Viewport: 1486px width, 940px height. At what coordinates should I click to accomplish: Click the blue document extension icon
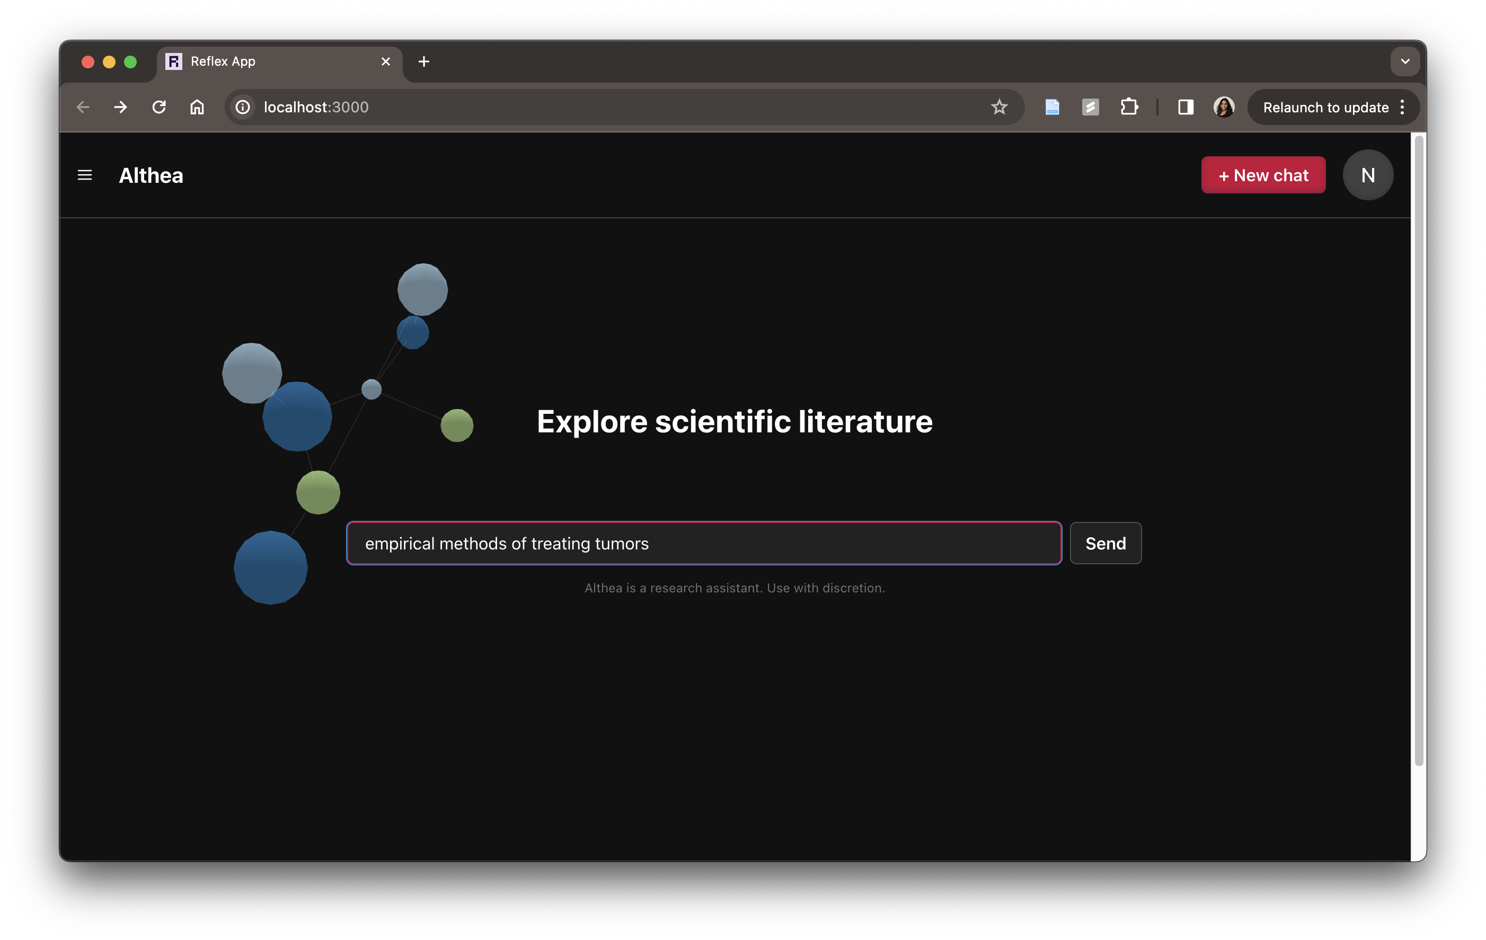(1051, 108)
